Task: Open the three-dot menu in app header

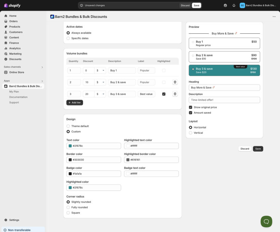Action: 274,17
